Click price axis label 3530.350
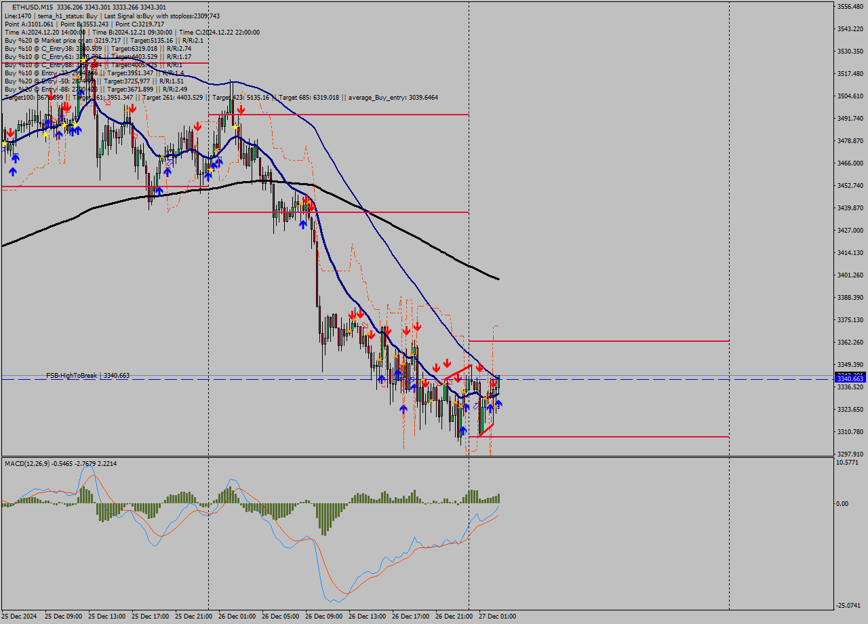Image resolution: width=868 pixels, height=624 pixels. tap(850, 52)
